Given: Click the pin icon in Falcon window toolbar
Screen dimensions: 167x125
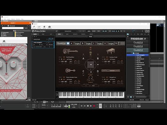Looking at the screenshot, I should (34, 27).
